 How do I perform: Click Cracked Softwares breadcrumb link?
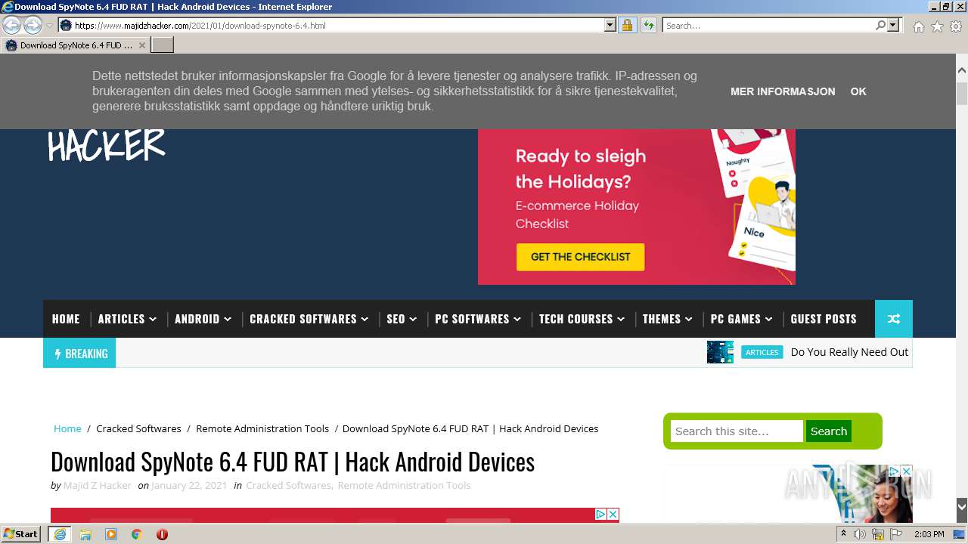pyautogui.click(x=138, y=428)
